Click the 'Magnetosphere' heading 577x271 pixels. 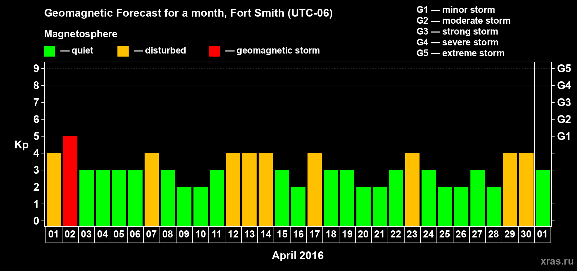click(x=81, y=34)
